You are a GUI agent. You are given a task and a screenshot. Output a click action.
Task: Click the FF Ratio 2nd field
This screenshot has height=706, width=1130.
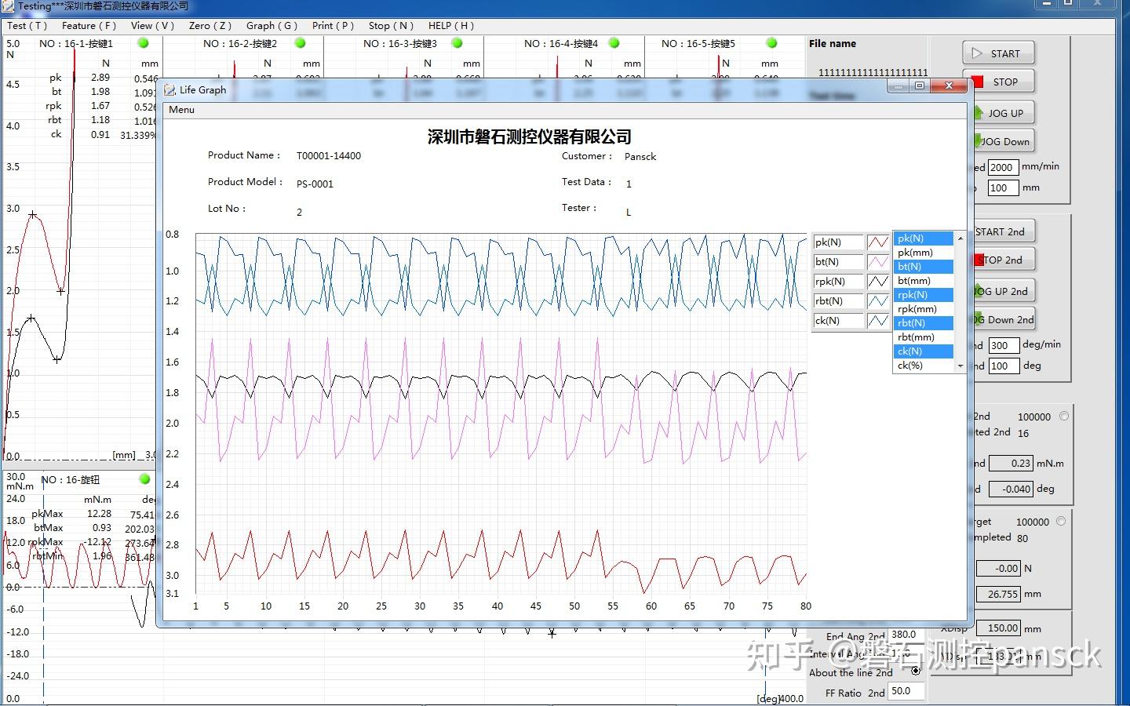click(x=906, y=691)
